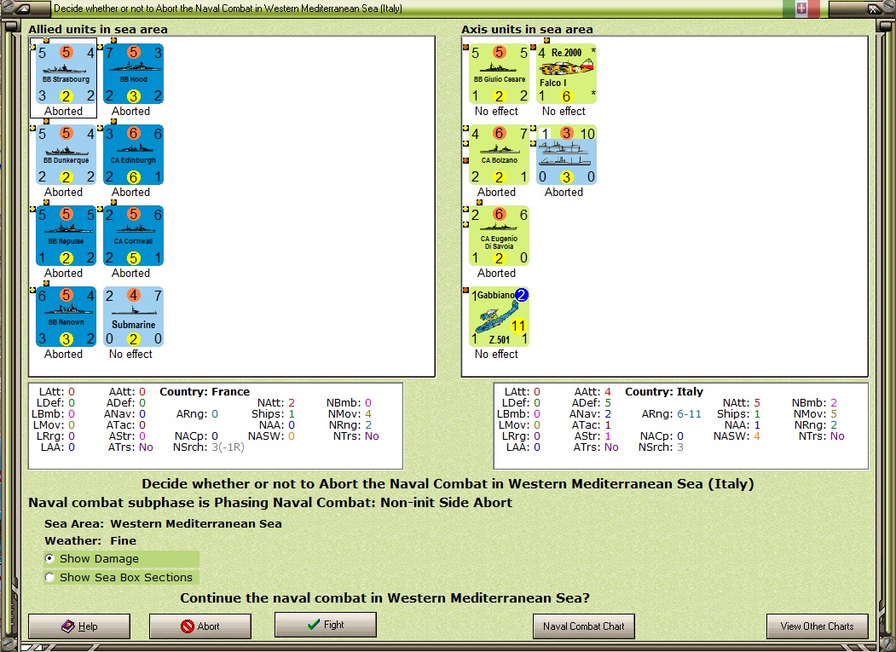Image resolution: width=896 pixels, height=652 pixels.
Task: Click the 'Weather: Fine' text
Action: tap(90, 540)
